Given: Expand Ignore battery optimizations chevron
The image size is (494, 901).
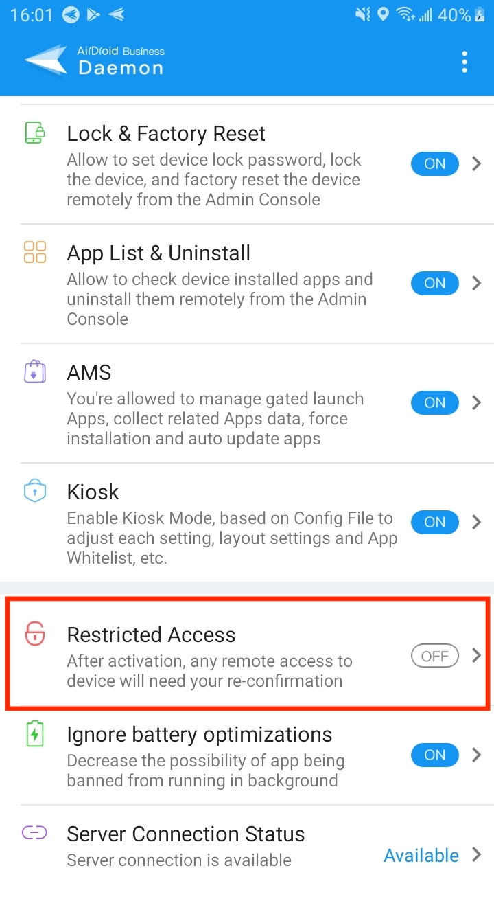Looking at the screenshot, I should click(x=477, y=755).
